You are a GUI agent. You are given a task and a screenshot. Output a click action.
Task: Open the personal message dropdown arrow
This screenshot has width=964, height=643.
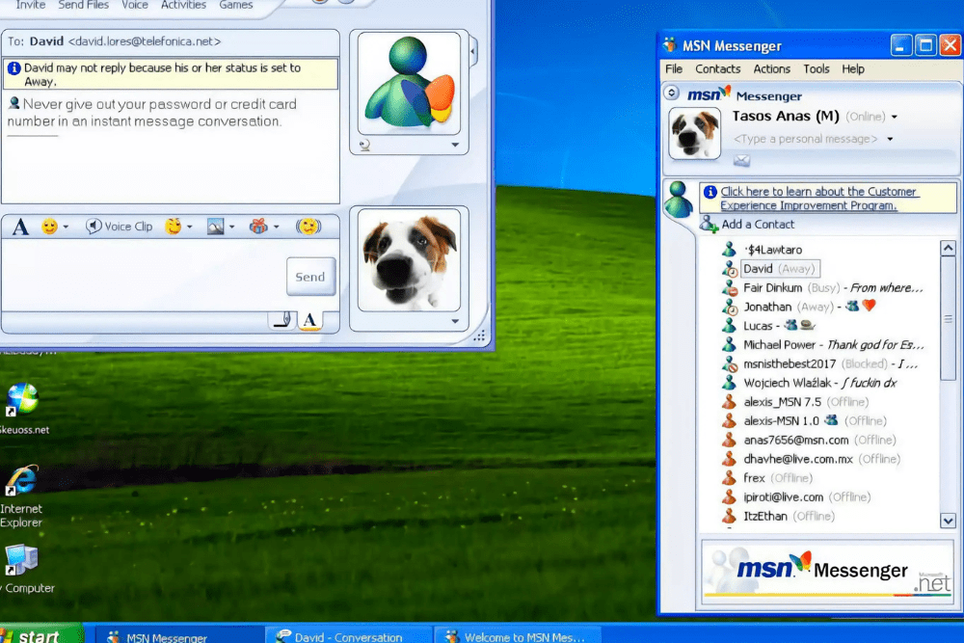click(890, 140)
